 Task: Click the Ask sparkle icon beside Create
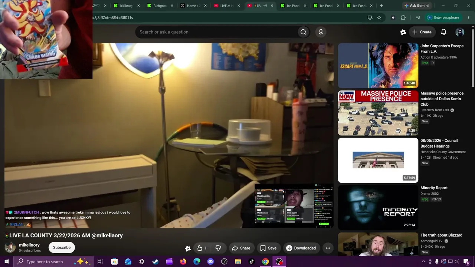tap(403, 32)
